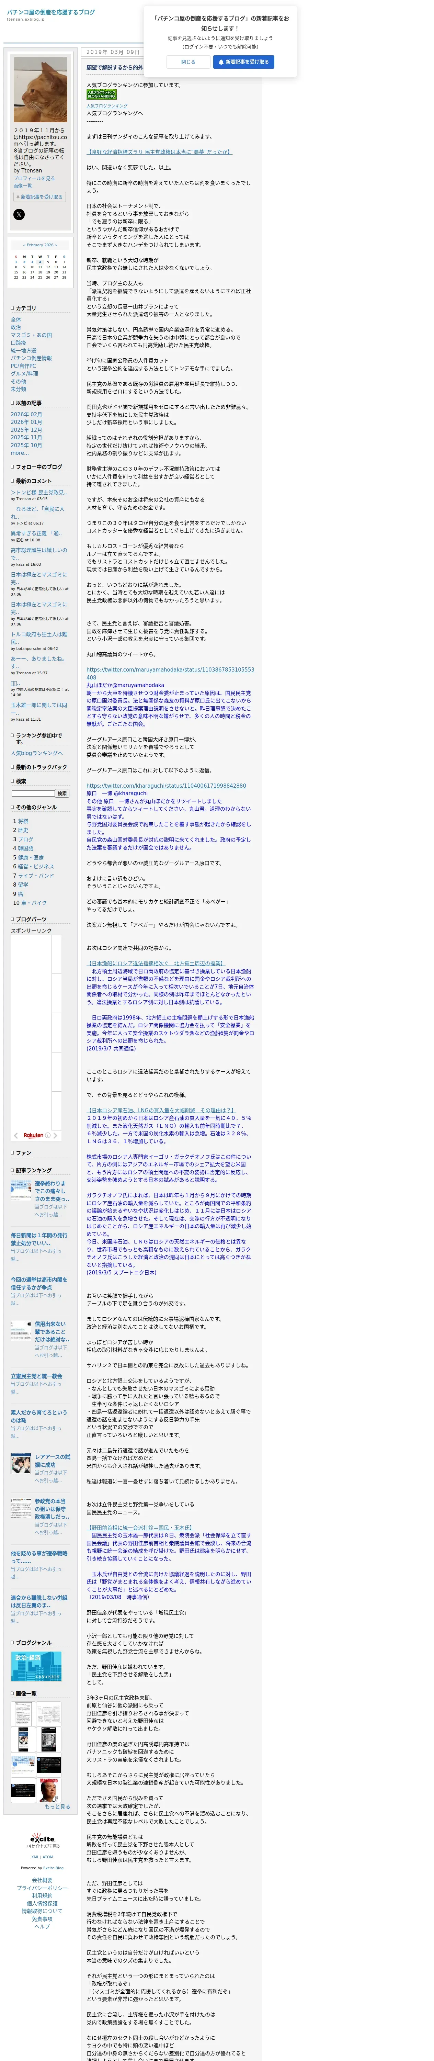Open ranking article 選挙終わりまで

pos(51,1191)
